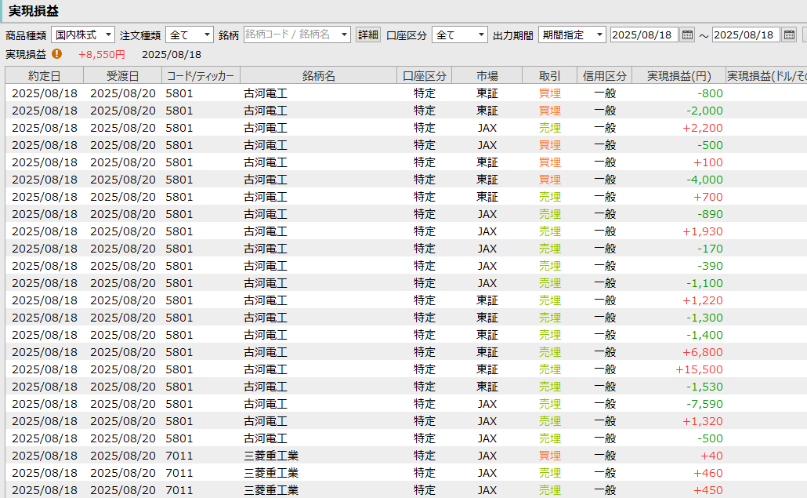
Task: Click the orange warning icon beside 実現損益
Action: click(56, 53)
